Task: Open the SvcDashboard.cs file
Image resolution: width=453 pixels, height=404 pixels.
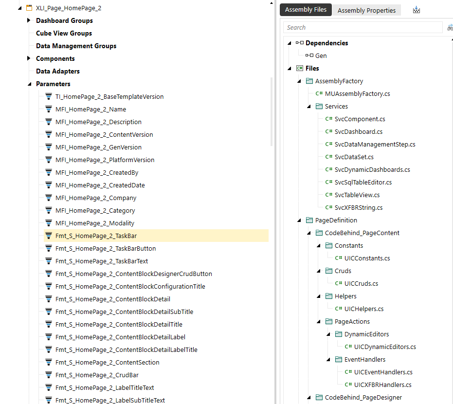Action: (x=358, y=131)
